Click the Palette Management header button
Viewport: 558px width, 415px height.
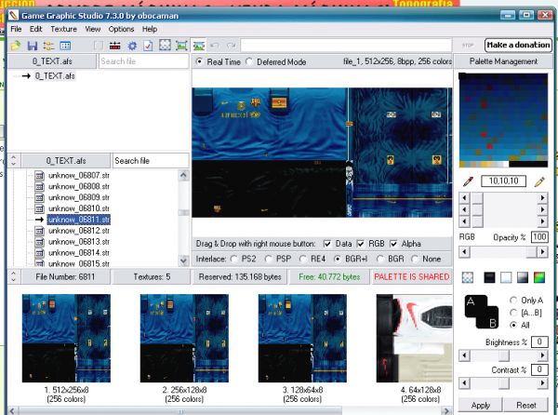point(503,61)
